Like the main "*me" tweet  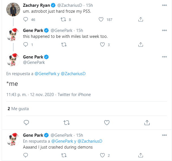(x=107, y=122)
